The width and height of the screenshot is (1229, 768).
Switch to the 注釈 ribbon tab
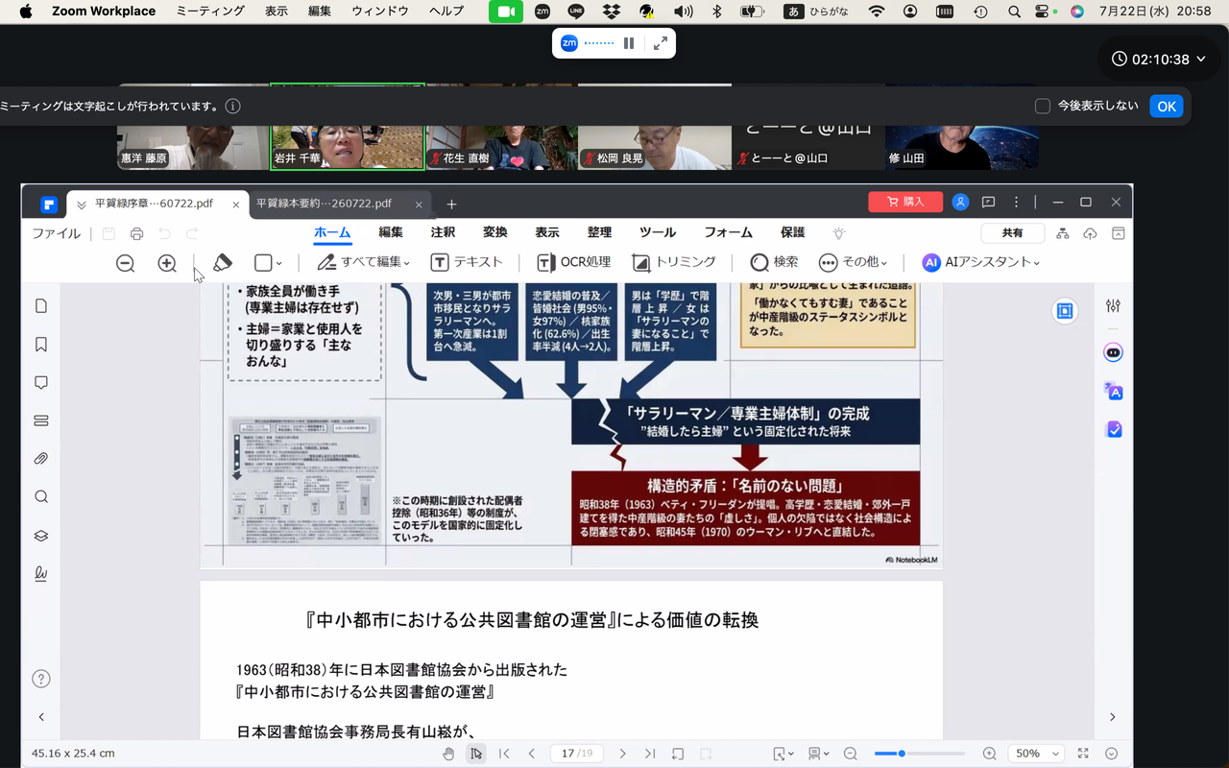click(443, 232)
